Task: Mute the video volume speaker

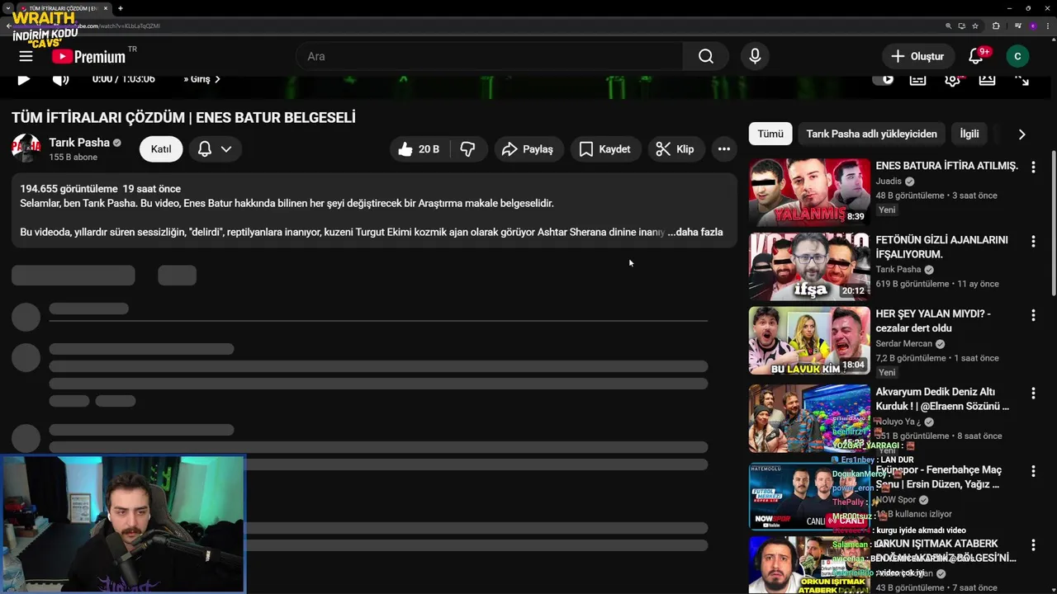Action: pyautogui.click(x=60, y=79)
